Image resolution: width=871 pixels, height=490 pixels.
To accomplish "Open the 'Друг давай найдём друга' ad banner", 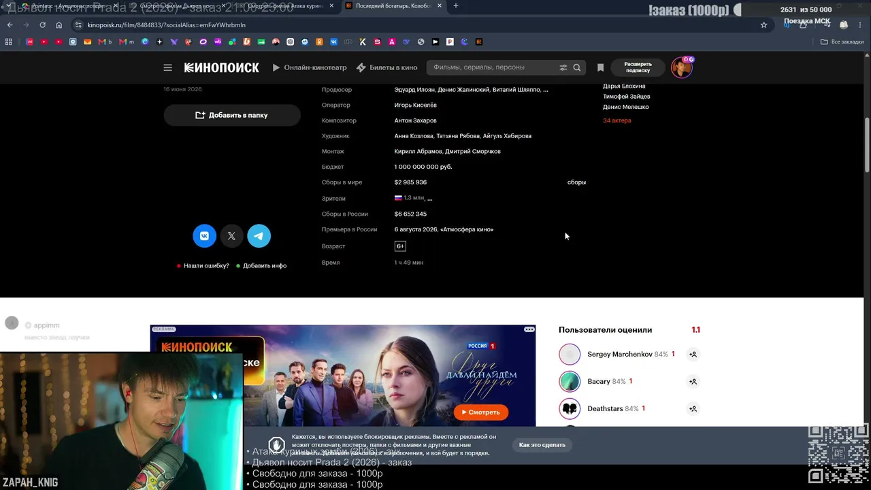I will pos(343,376).
